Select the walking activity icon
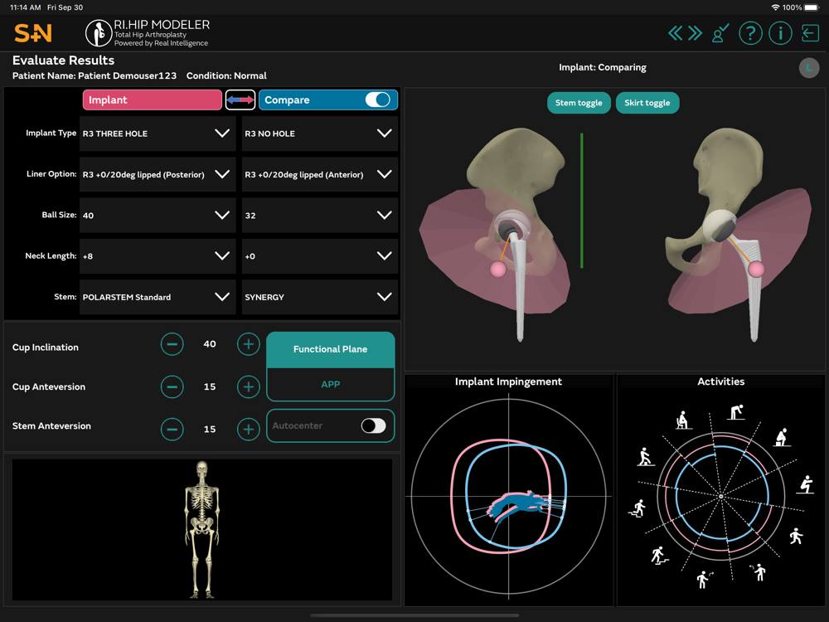The image size is (829, 622). click(x=796, y=537)
